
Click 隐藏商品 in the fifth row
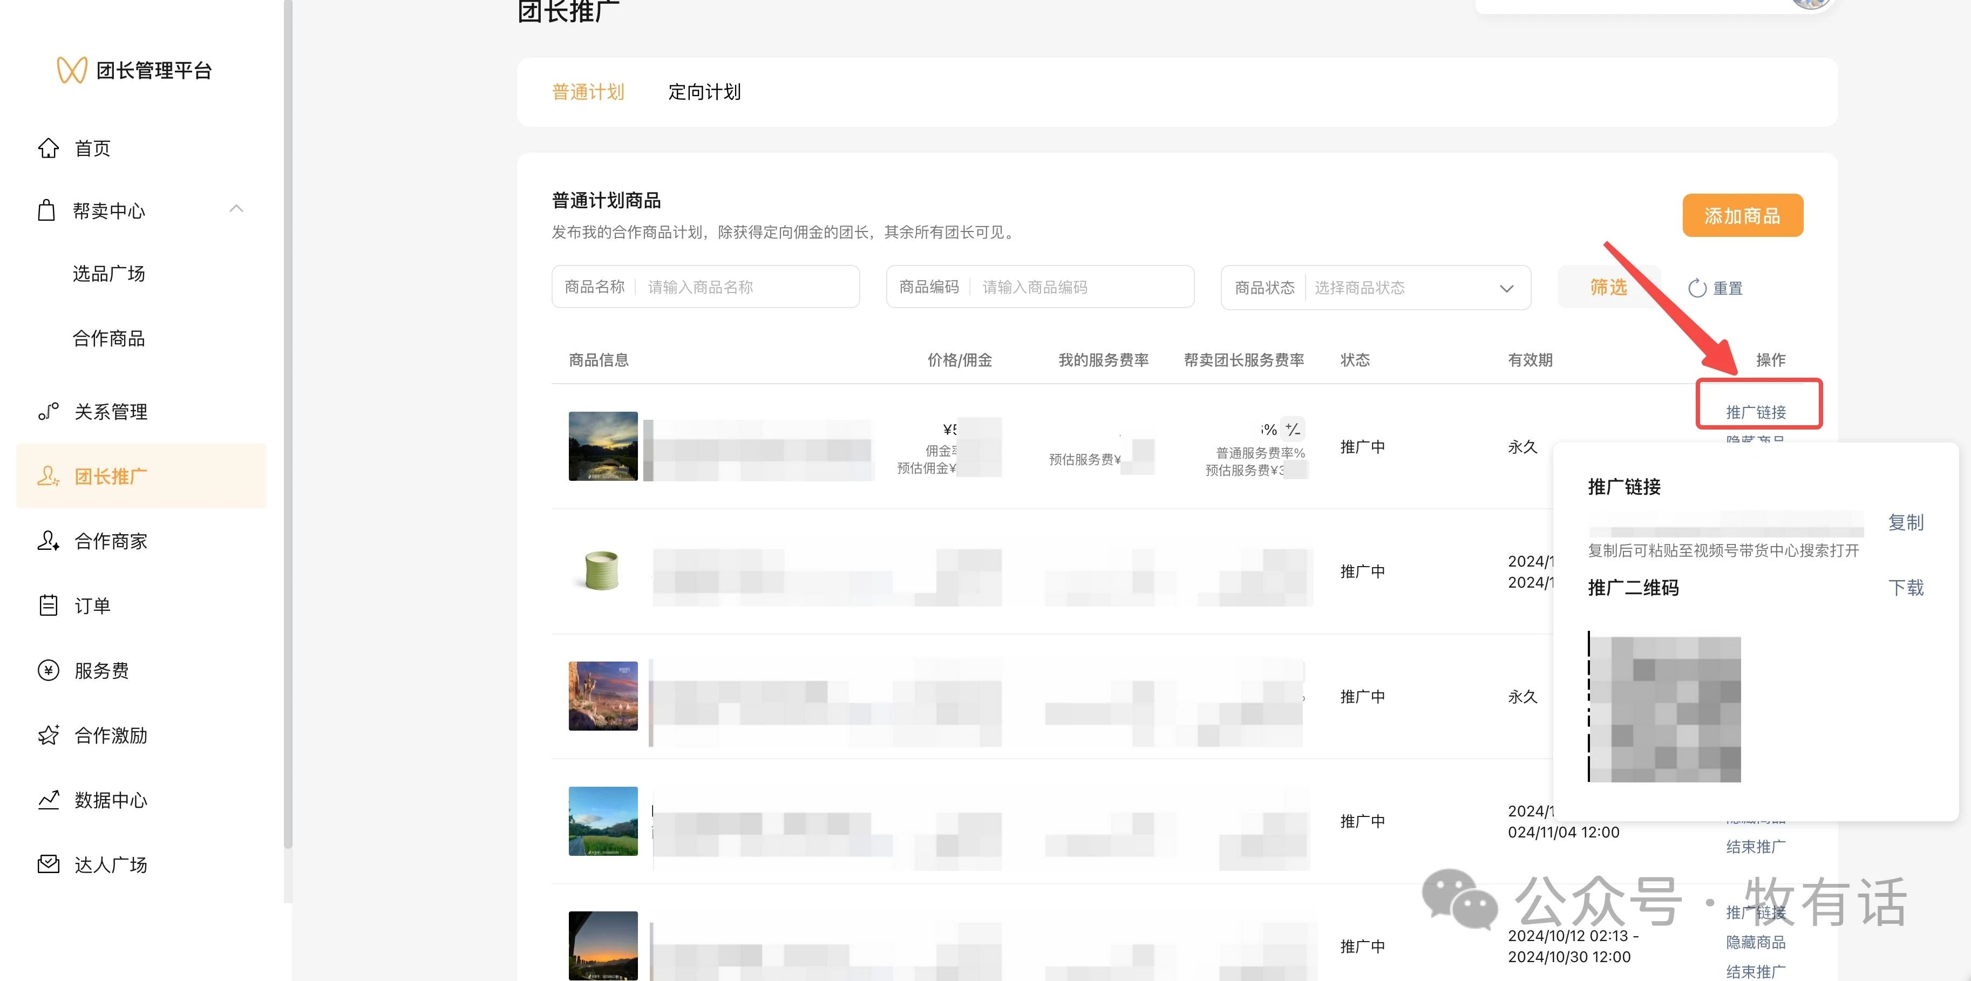coord(1756,942)
